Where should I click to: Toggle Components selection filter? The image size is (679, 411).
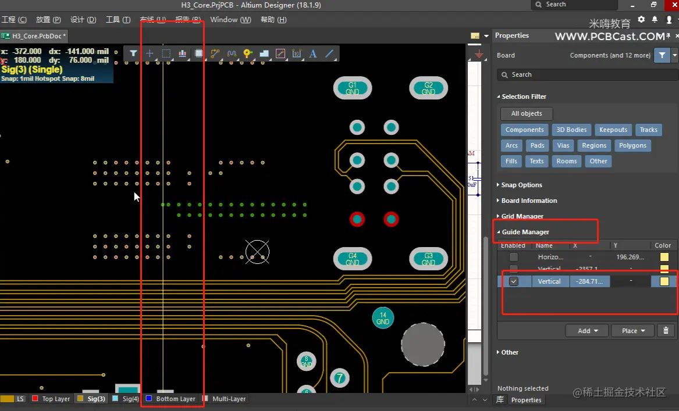[x=524, y=130]
